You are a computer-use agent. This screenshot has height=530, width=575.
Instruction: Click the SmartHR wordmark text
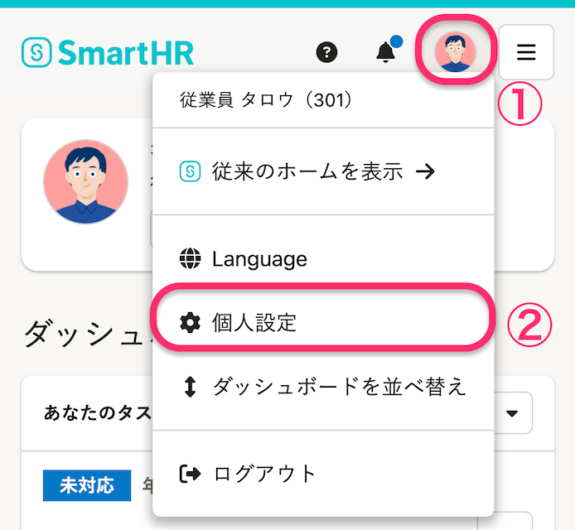point(125,53)
